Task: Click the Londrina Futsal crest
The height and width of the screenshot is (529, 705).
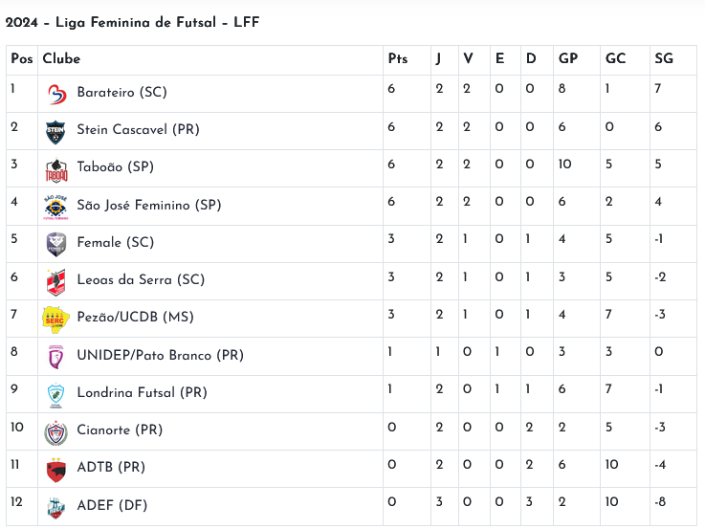Action: pos(56,394)
